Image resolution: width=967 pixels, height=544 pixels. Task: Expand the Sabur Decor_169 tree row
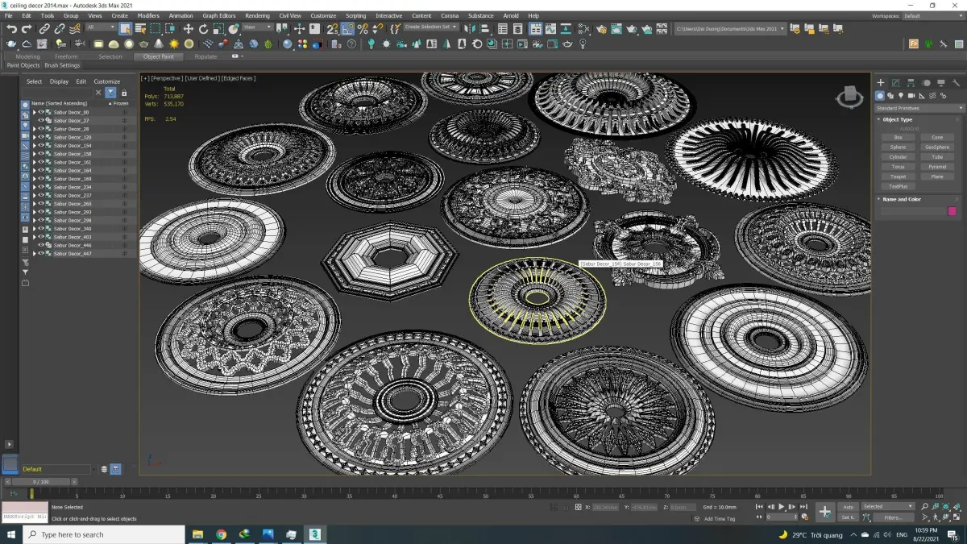pyautogui.click(x=35, y=179)
